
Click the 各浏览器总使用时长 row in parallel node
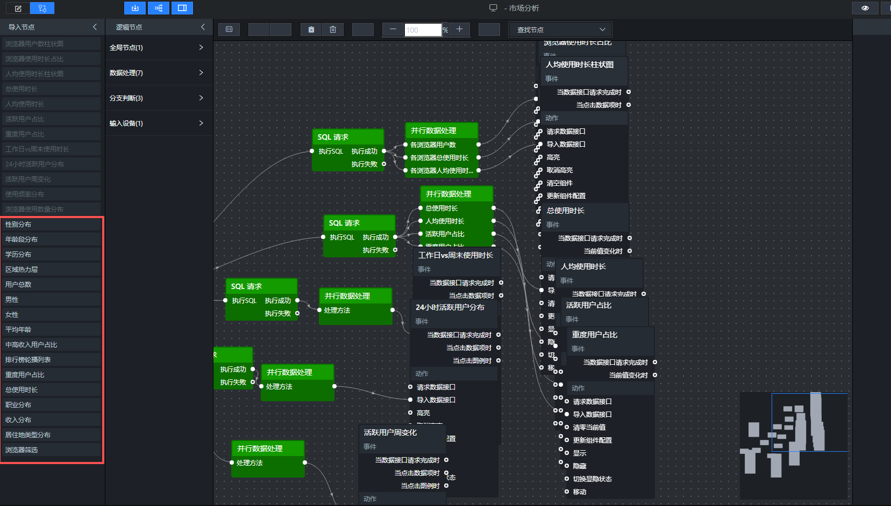pyautogui.click(x=441, y=157)
